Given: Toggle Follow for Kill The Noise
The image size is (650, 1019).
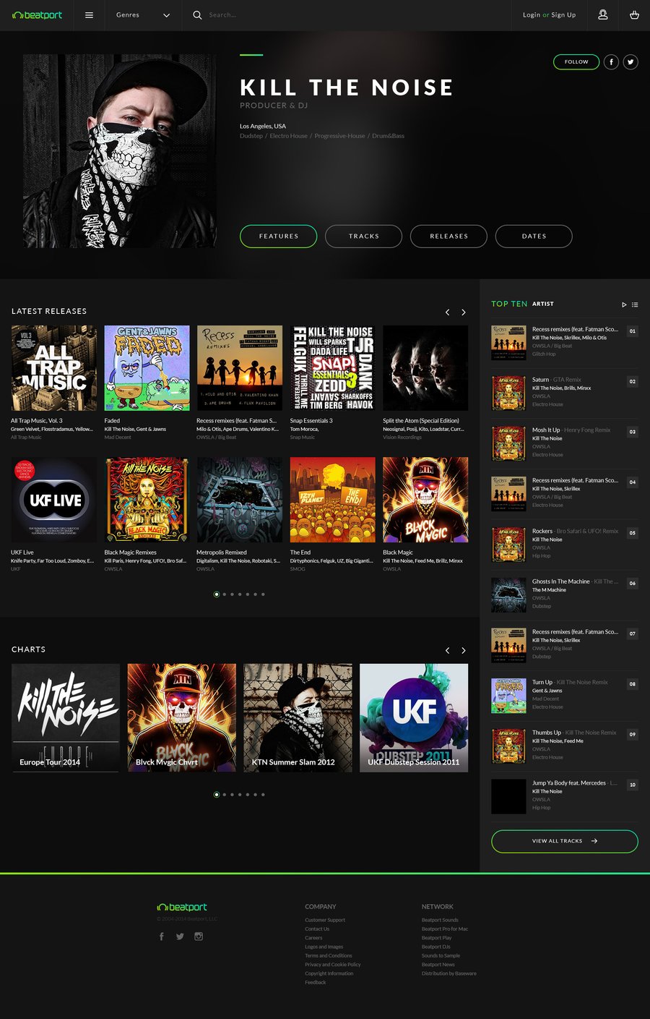Looking at the screenshot, I should (576, 62).
